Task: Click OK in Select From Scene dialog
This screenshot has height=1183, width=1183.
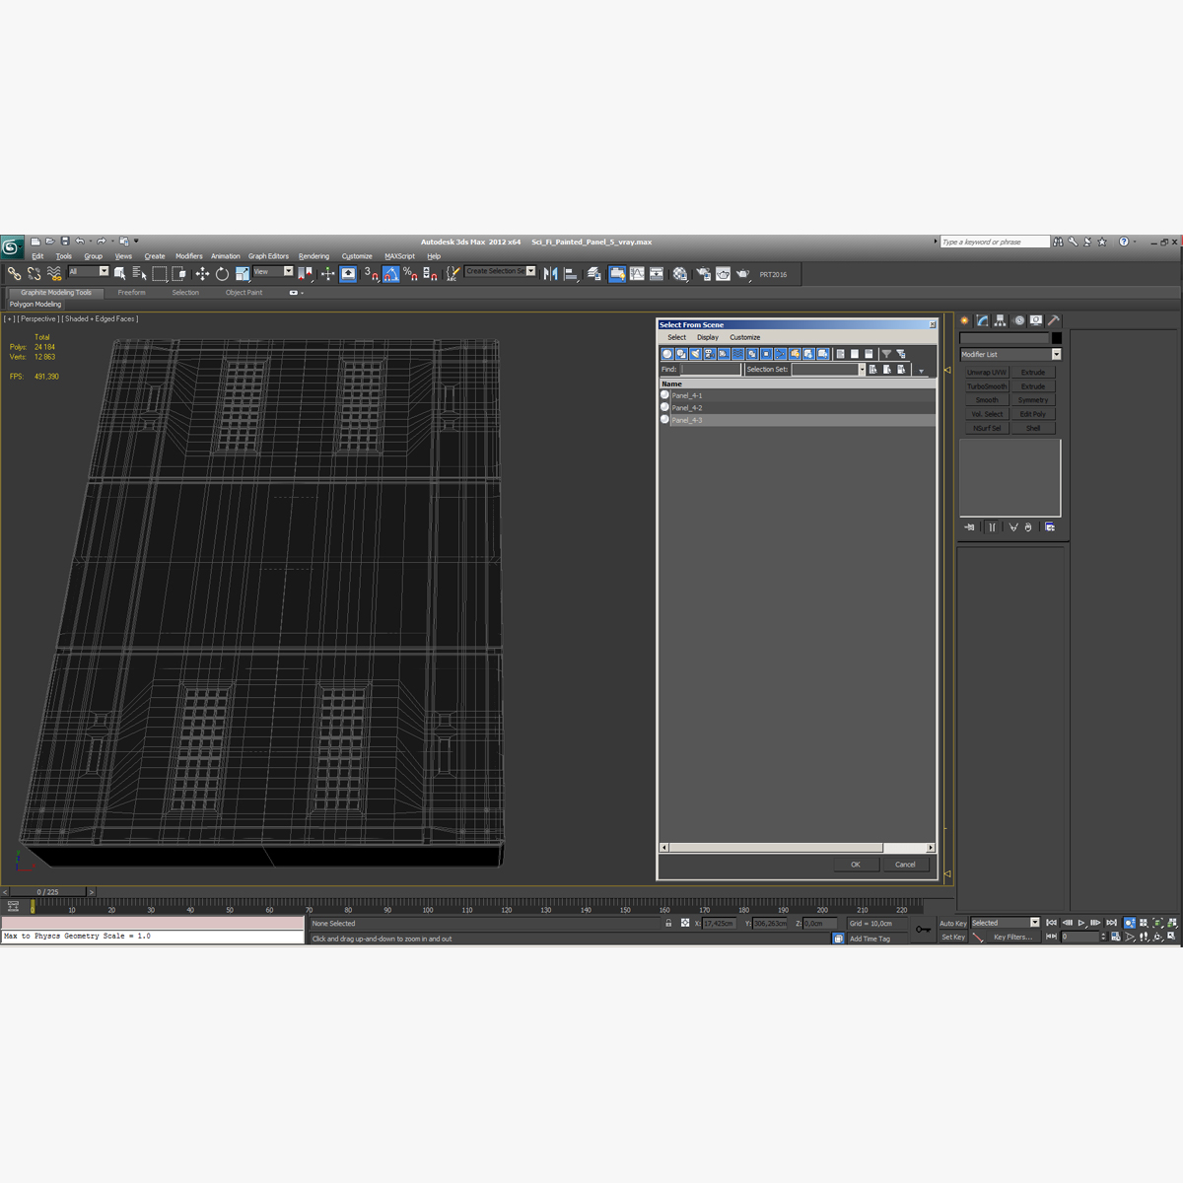Action: (856, 865)
